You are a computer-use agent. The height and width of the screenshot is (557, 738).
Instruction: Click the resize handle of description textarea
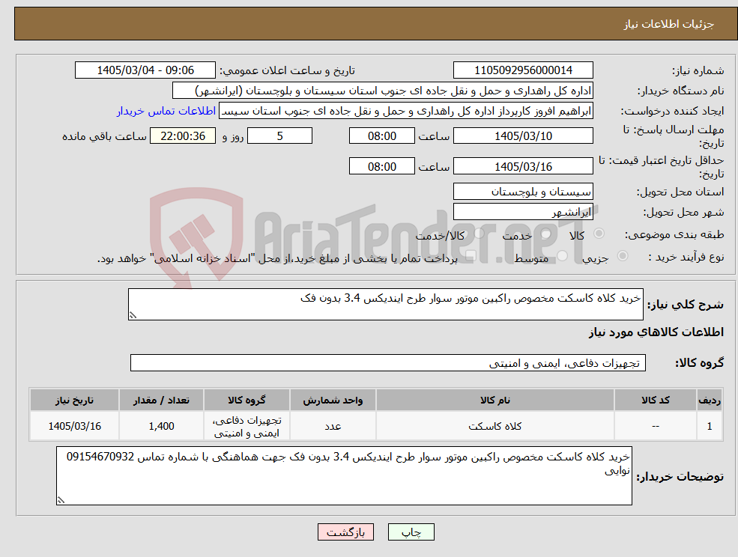point(133,316)
